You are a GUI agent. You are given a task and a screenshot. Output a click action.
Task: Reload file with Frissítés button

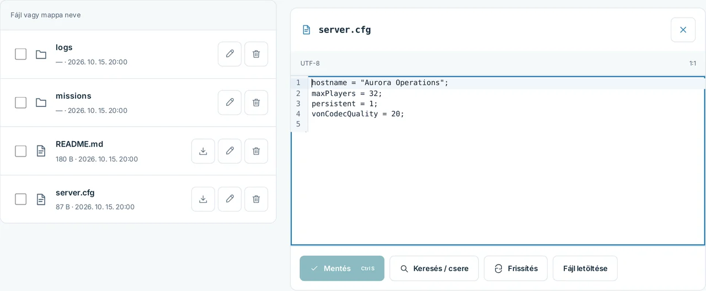[516, 268]
